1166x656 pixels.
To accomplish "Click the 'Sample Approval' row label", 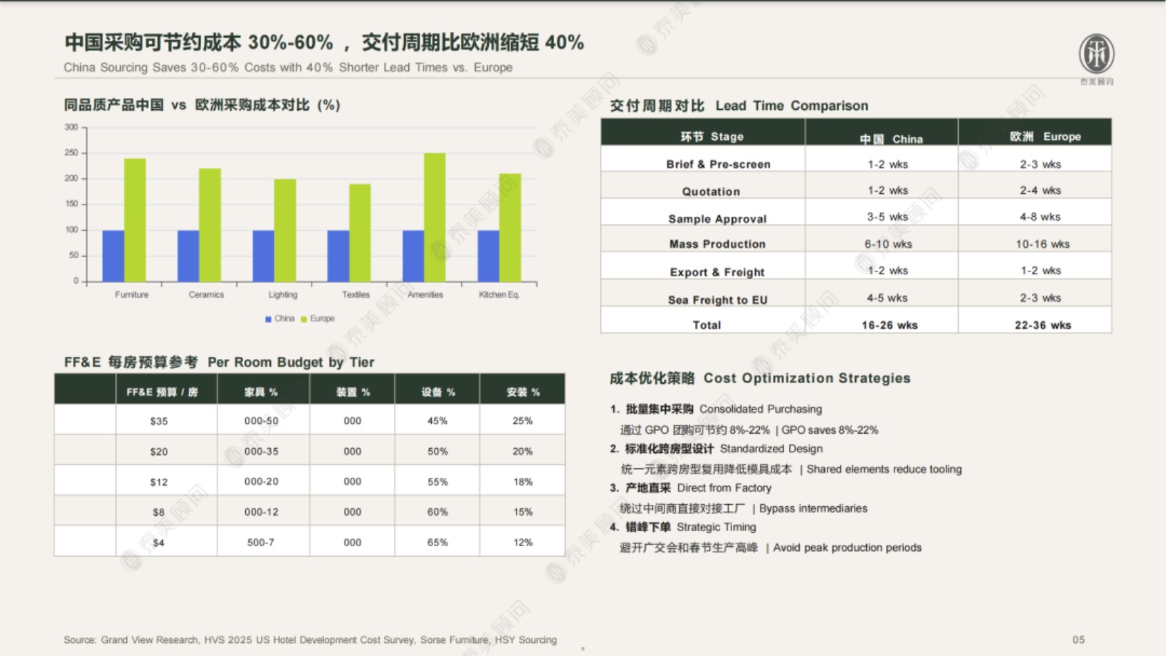I will click(x=717, y=219).
